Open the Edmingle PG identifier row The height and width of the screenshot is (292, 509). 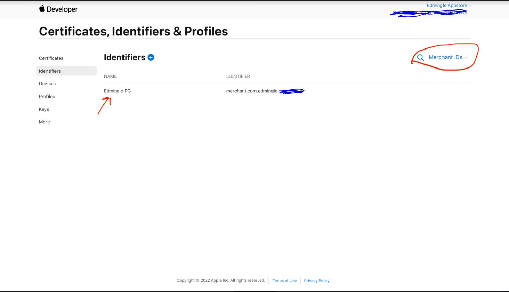pyautogui.click(x=287, y=91)
